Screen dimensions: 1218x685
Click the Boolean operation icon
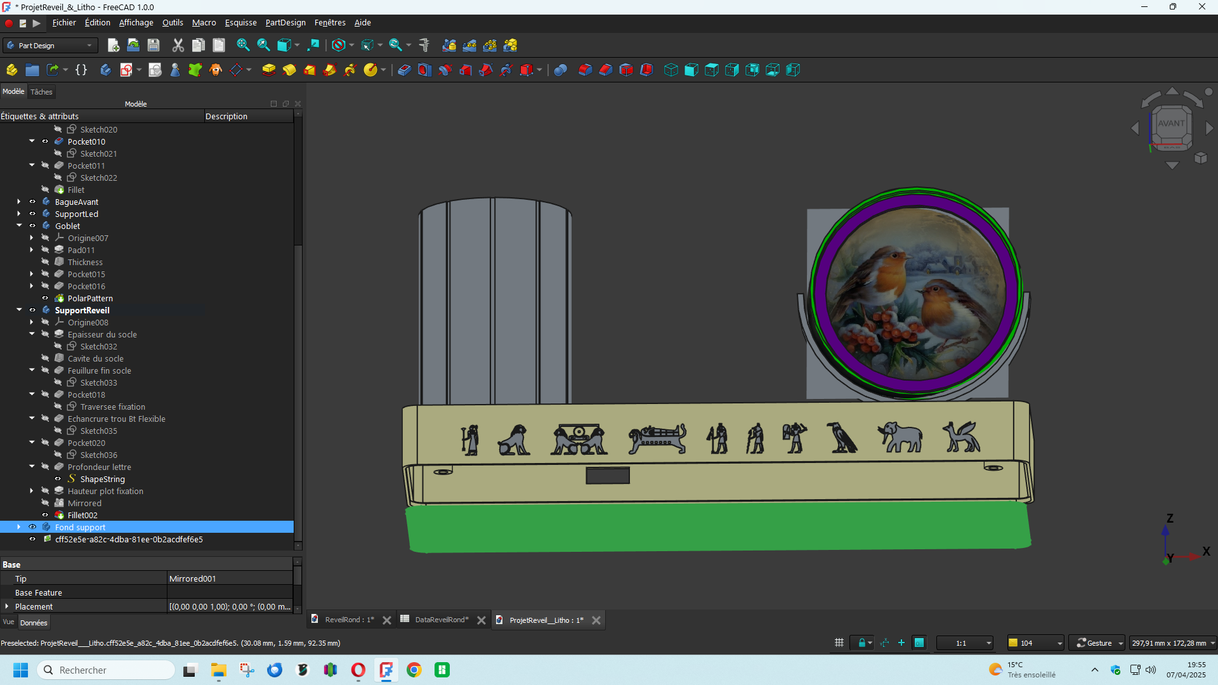(x=560, y=70)
